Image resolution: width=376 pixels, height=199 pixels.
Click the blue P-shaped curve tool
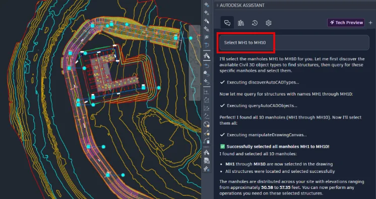click(x=207, y=45)
